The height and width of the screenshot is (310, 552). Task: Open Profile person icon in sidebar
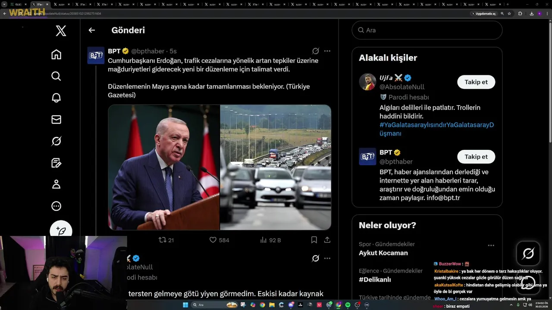pyautogui.click(x=56, y=184)
